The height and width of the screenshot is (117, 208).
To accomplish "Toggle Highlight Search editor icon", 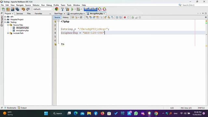I will point(97,17).
